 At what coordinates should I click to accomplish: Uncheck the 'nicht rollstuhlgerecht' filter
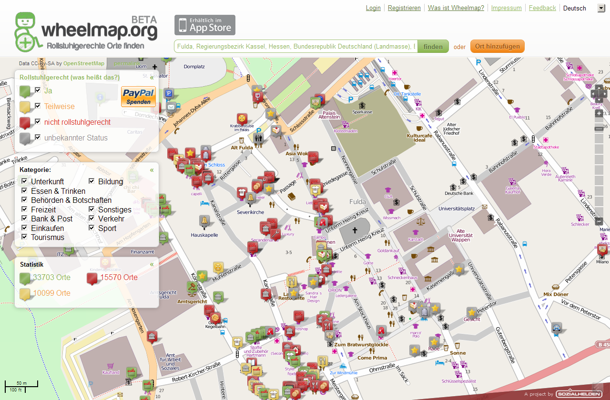[38, 121]
